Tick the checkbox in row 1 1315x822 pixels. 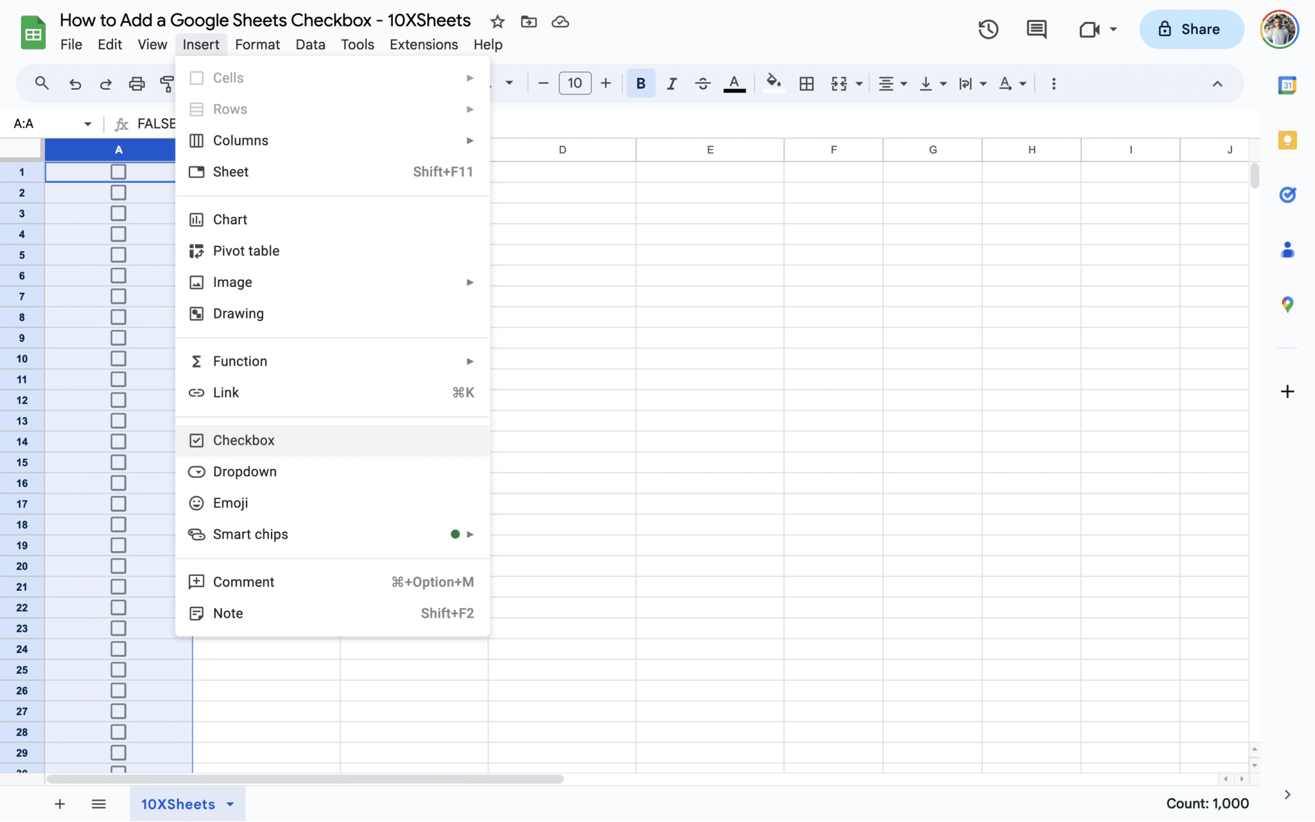tap(118, 171)
